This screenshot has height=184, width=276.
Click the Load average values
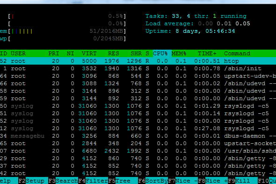(224, 23)
